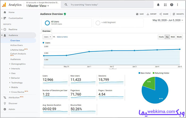The image size is (186, 118).
Task: Click the SHARE icon
Action: point(160,14)
